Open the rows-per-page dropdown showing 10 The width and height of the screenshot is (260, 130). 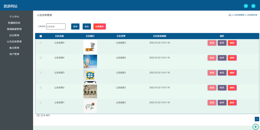pos(40,115)
